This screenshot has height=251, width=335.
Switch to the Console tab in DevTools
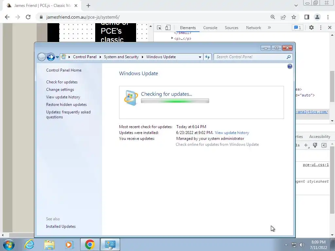[210, 28]
